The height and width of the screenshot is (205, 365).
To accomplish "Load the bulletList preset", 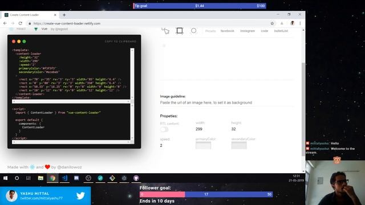I will tap(281, 31).
